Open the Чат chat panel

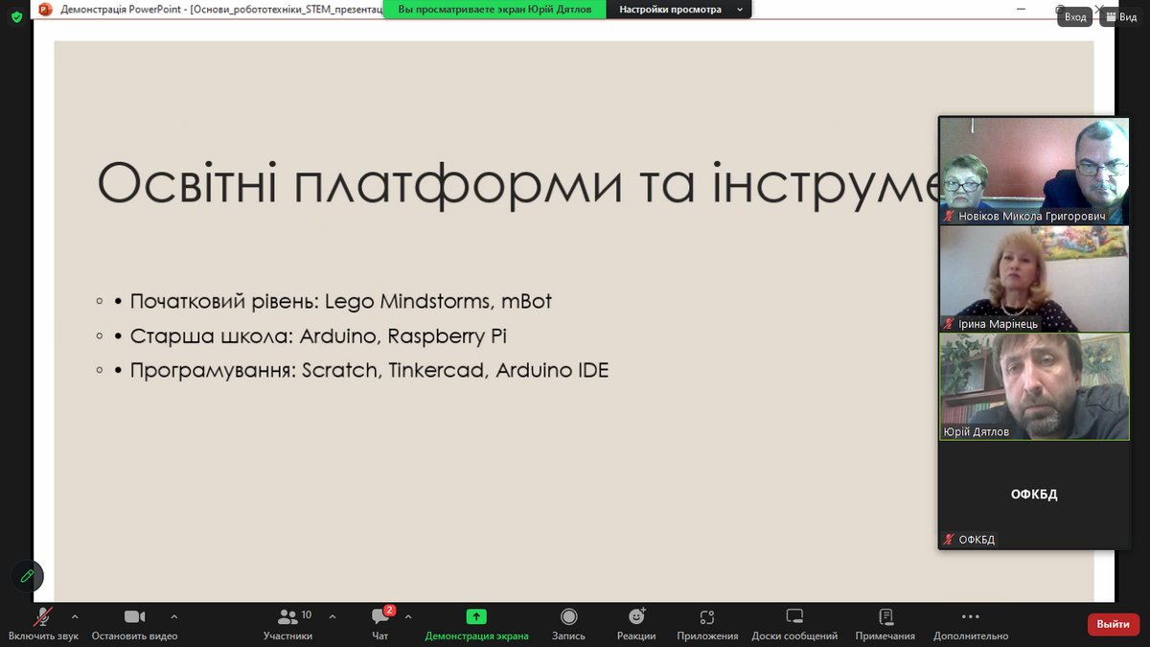click(x=380, y=624)
